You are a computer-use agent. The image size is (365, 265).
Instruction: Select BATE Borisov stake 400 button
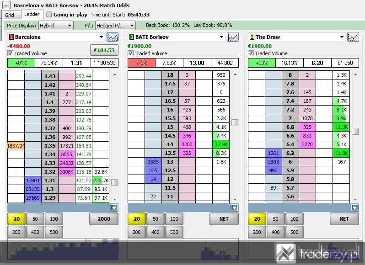[156, 232]
